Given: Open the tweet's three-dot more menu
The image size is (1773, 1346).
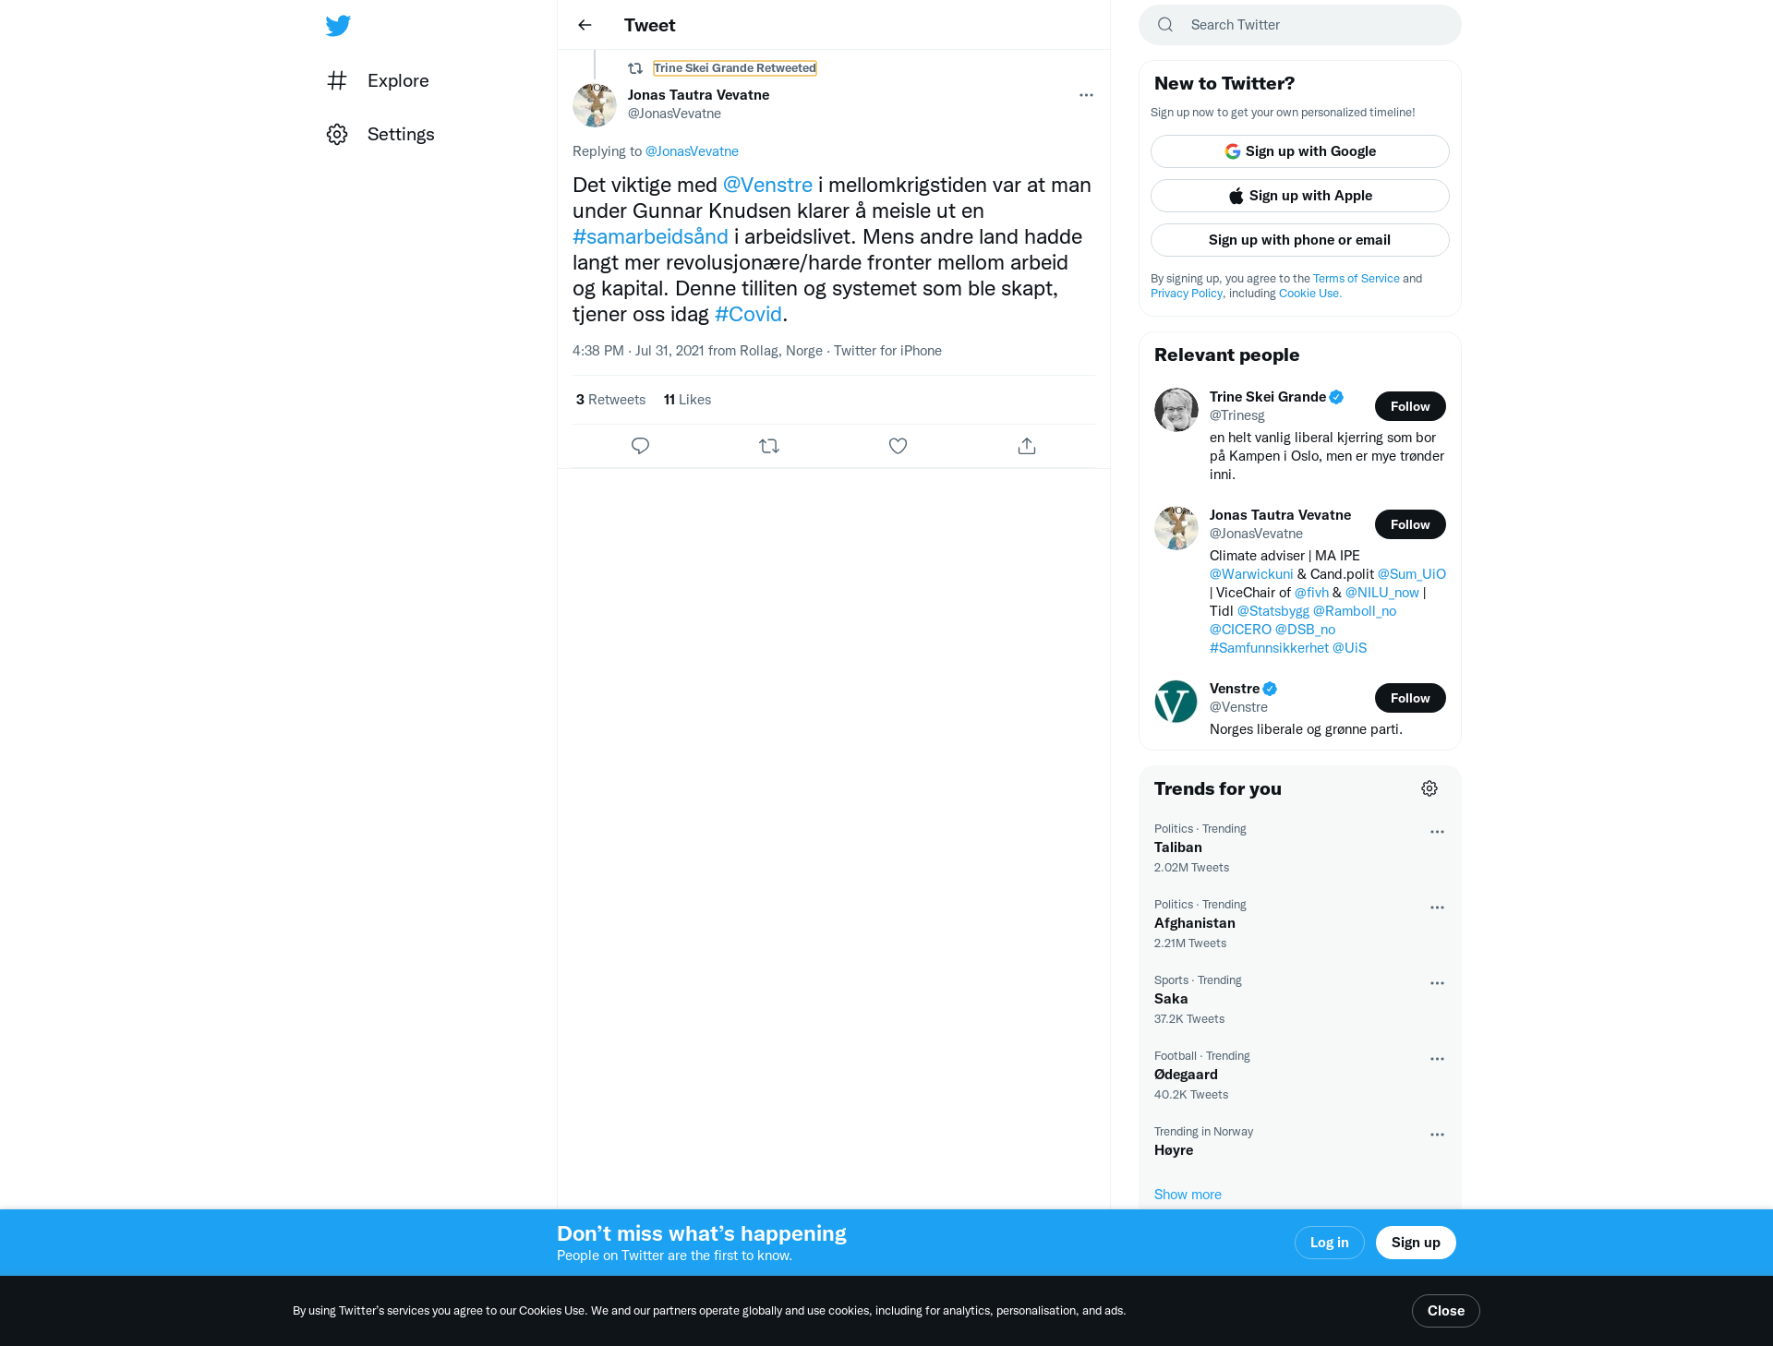Looking at the screenshot, I should tap(1086, 95).
